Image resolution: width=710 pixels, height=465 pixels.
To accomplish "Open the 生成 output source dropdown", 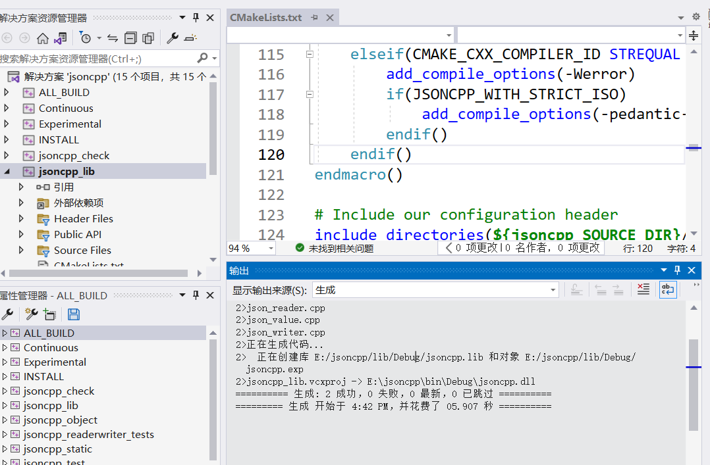I will pyautogui.click(x=552, y=289).
